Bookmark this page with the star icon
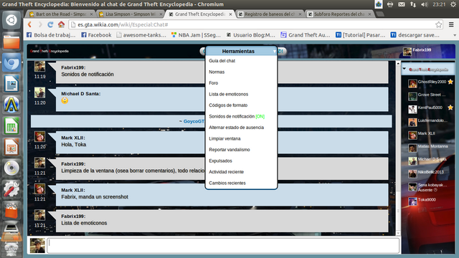Viewport: 459px width, 258px height. pos(438,24)
